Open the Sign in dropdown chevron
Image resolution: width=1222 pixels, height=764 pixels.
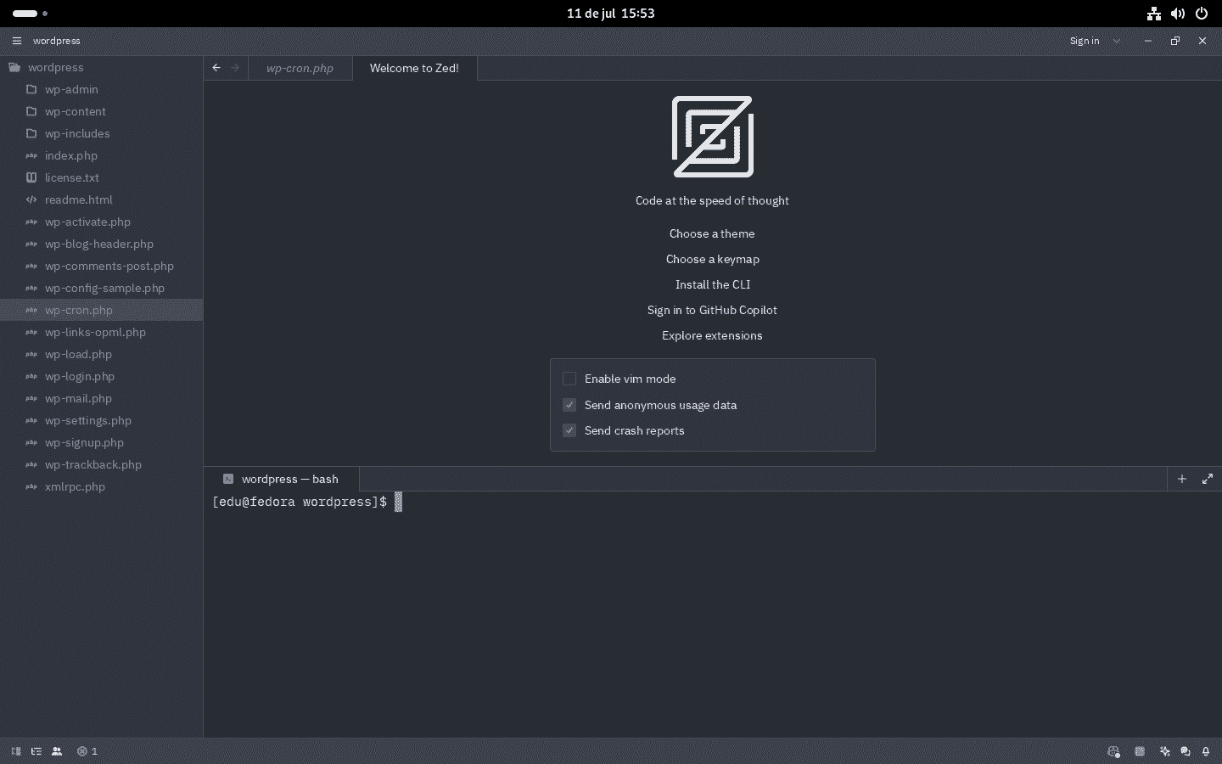point(1117,41)
